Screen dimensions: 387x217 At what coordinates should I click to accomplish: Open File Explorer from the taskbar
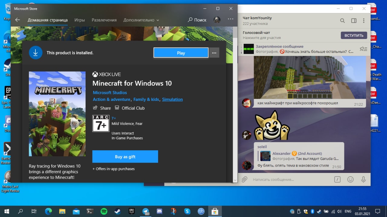[x=62, y=211]
